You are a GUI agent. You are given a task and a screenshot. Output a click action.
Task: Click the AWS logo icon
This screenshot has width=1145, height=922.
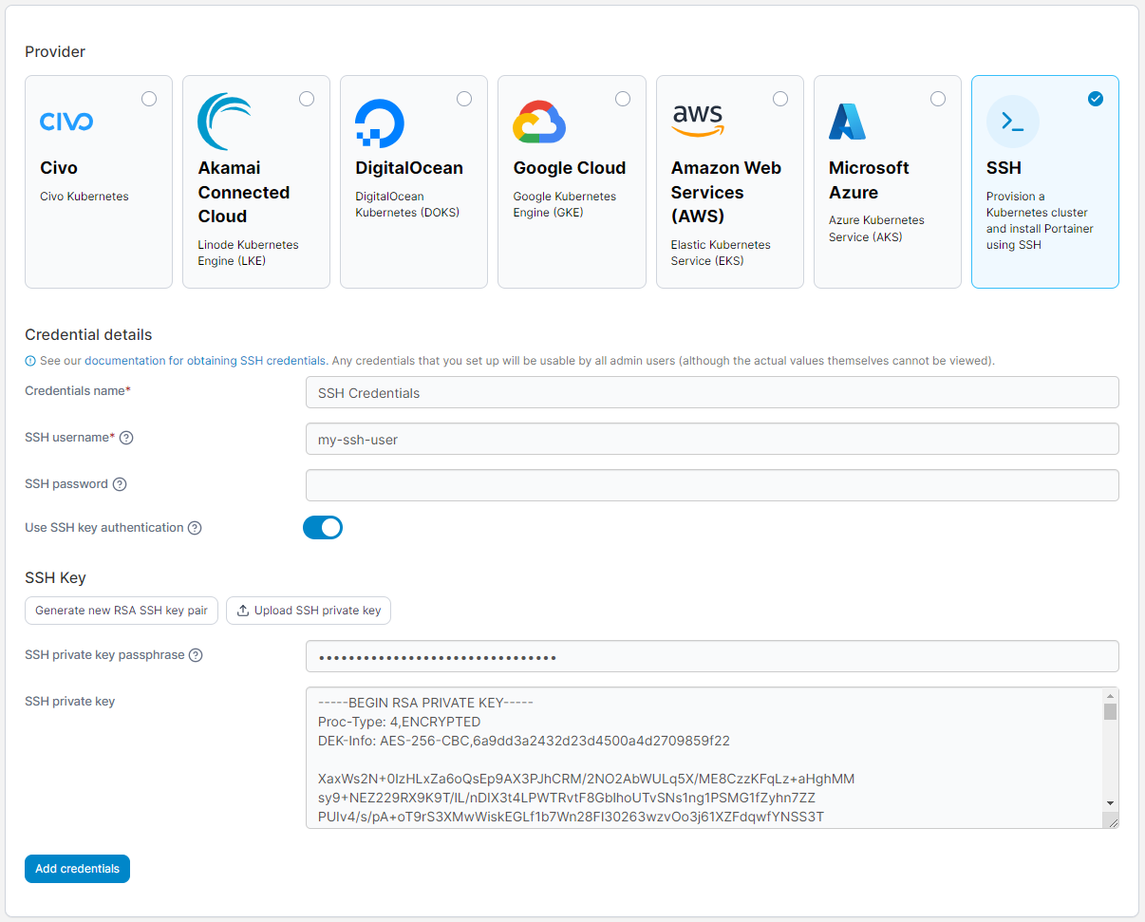[697, 121]
